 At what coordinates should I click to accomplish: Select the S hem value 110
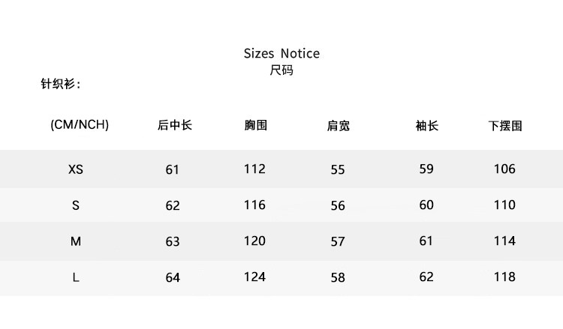pyautogui.click(x=504, y=205)
